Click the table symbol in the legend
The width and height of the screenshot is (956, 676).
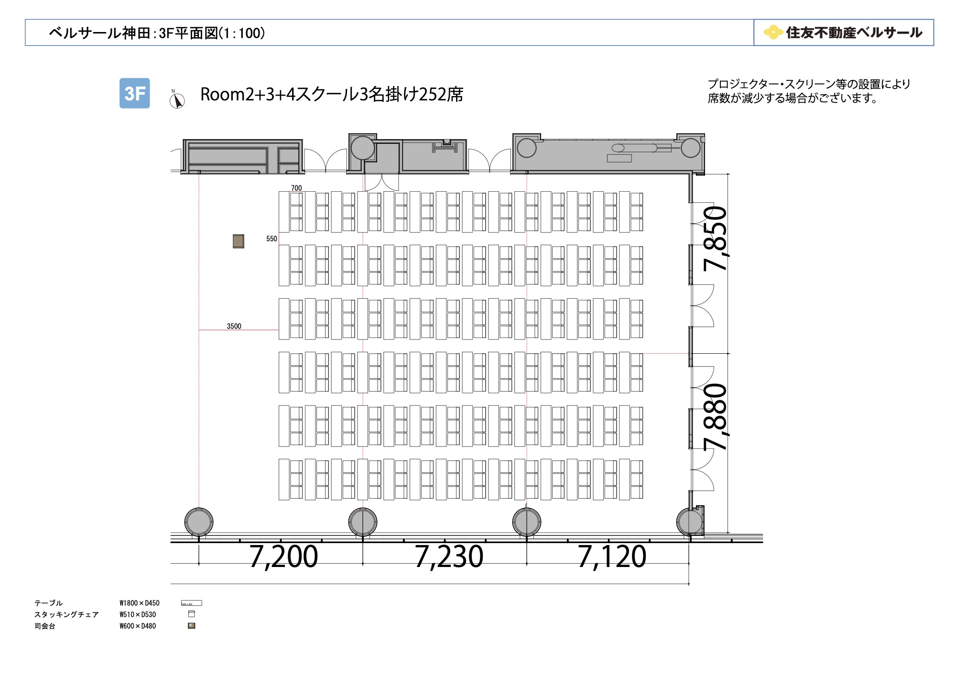coord(191,603)
